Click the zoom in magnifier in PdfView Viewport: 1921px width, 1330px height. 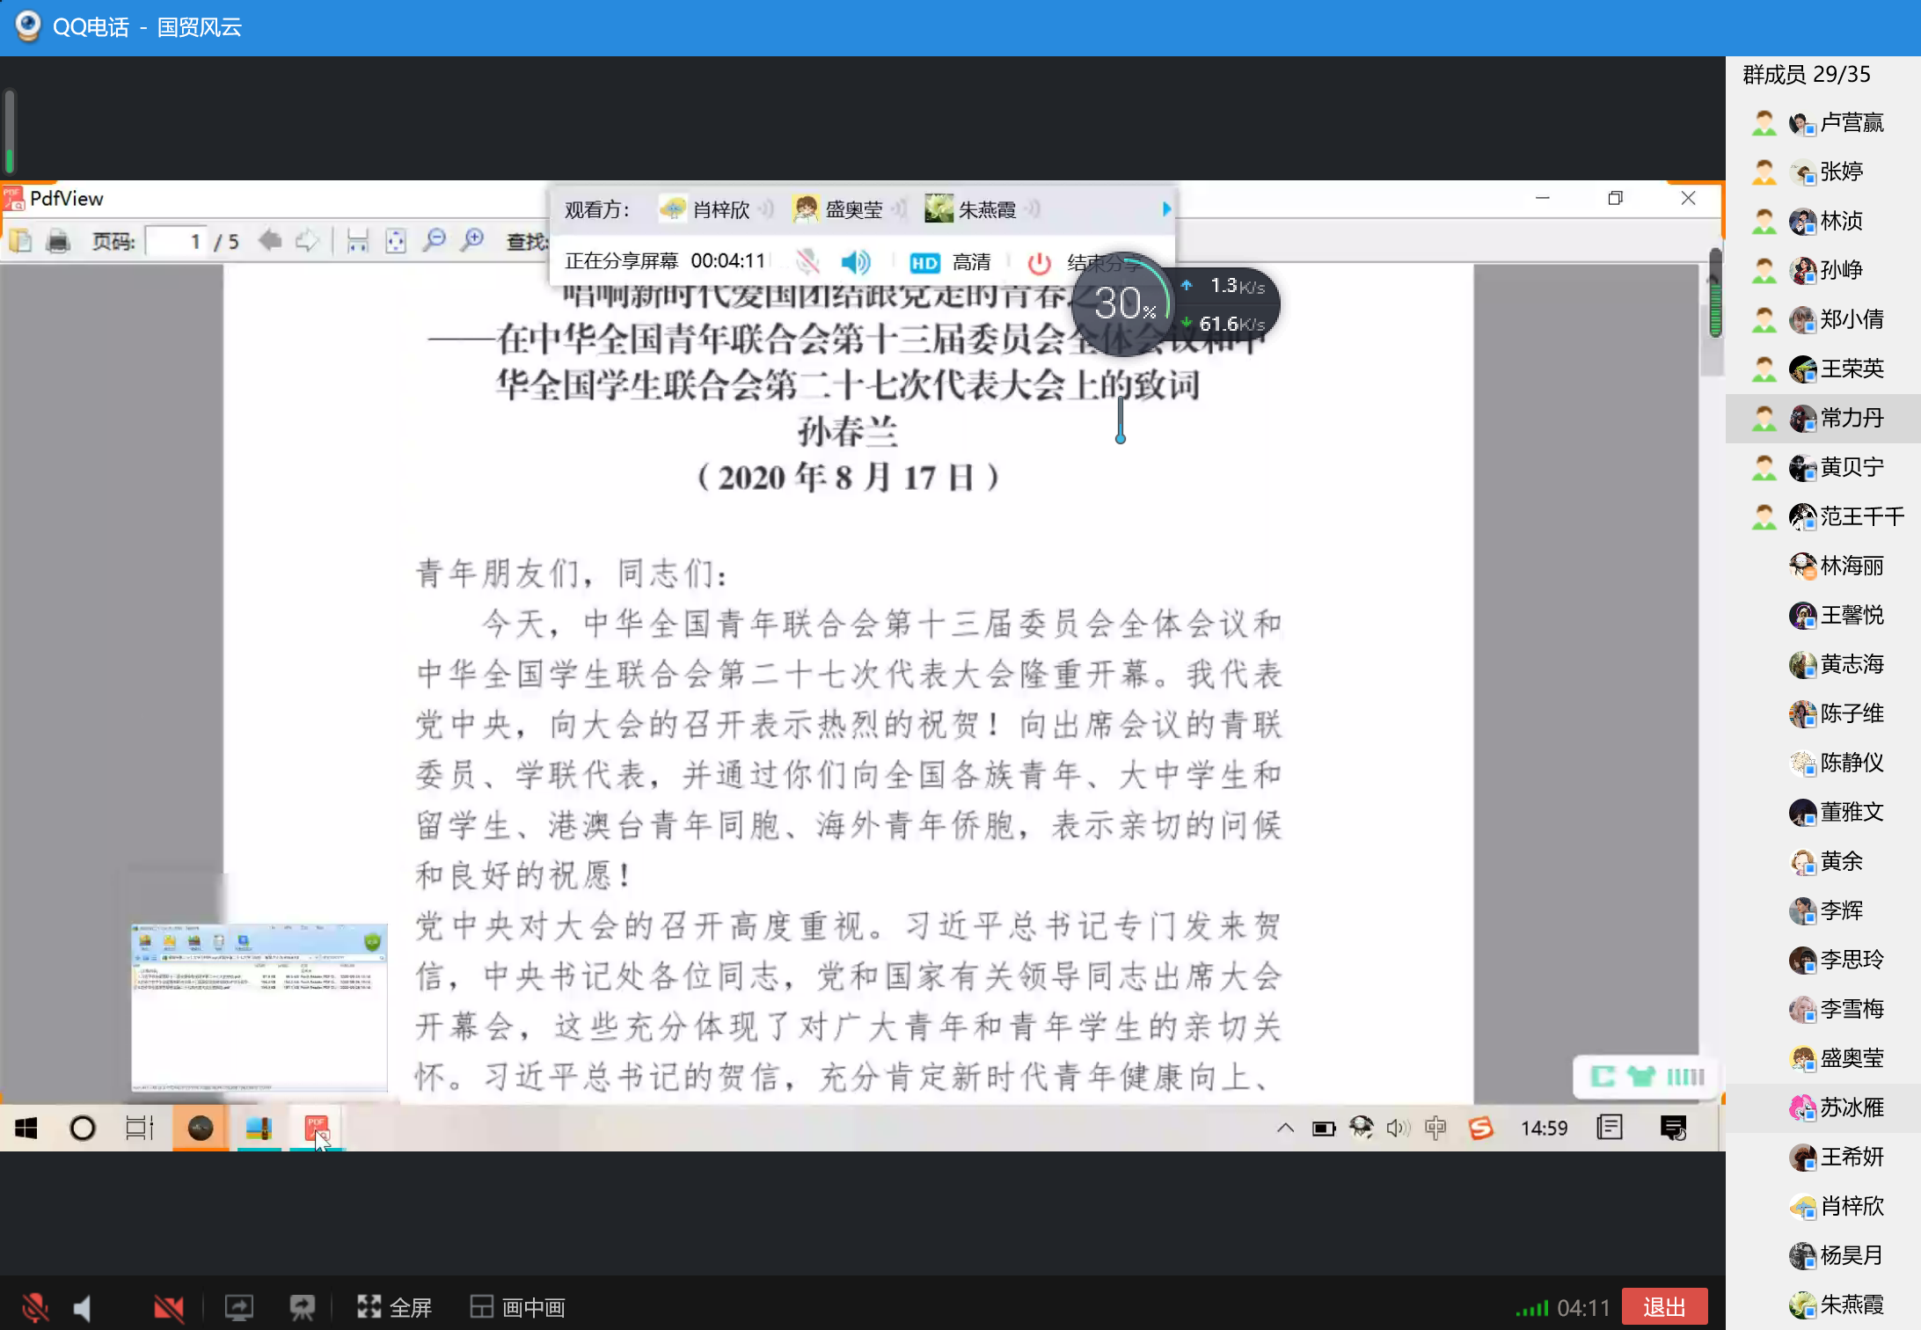click(473, 240)
